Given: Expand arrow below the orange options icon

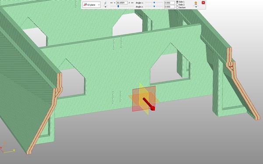Looking at the screenshot, I should 196,7.
